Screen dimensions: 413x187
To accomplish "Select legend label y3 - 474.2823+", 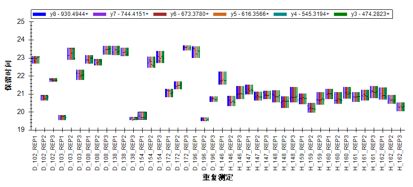I will tap(370, 14).
